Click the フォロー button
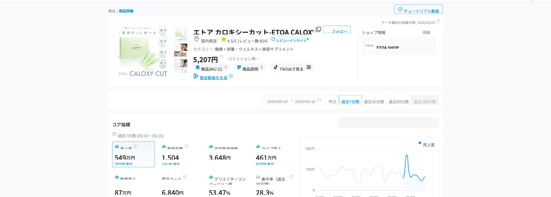551x197 pixels. (x=337, y=29)
